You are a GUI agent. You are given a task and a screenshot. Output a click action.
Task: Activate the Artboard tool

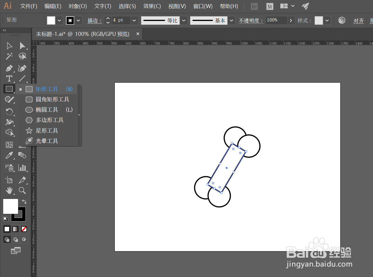tap(9, 180)
